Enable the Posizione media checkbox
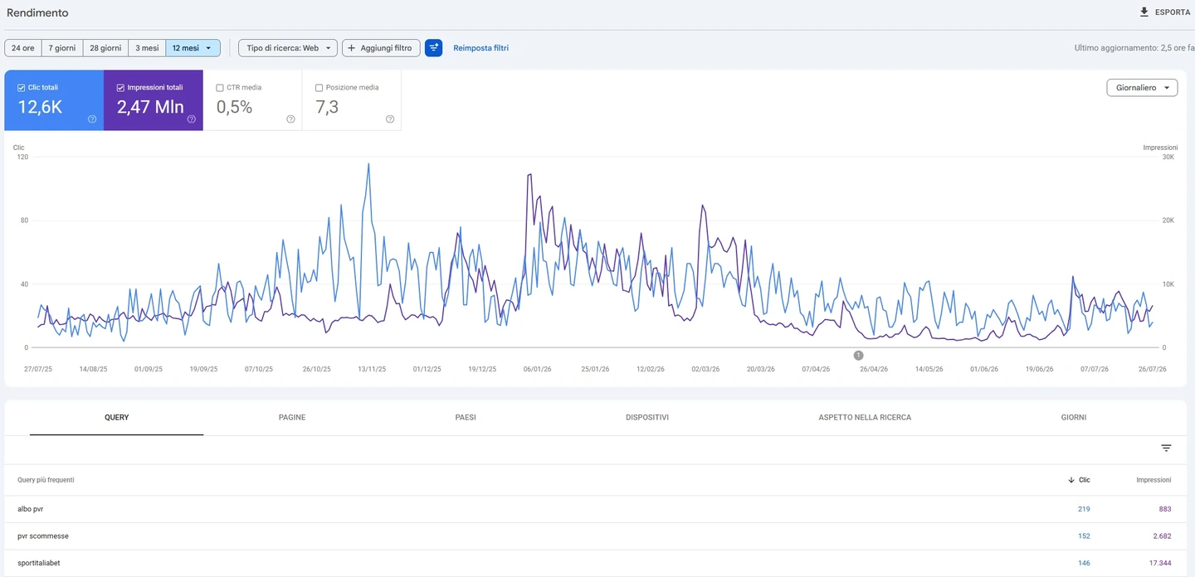 [319, 87]
